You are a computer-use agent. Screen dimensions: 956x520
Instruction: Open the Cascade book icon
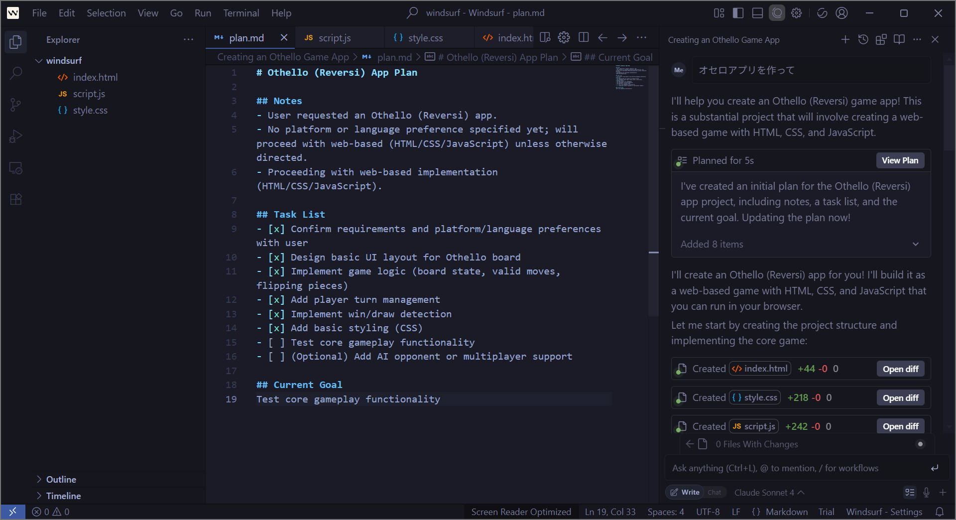[x=899, y=39]
